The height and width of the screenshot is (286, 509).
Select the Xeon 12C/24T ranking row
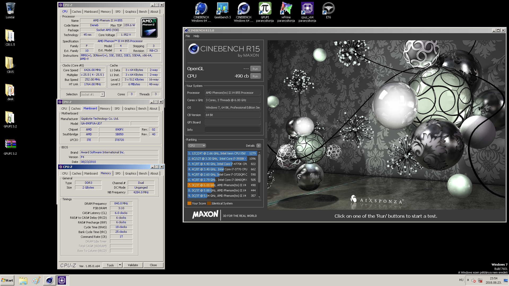pyautogui.click(x=222, y=153)
